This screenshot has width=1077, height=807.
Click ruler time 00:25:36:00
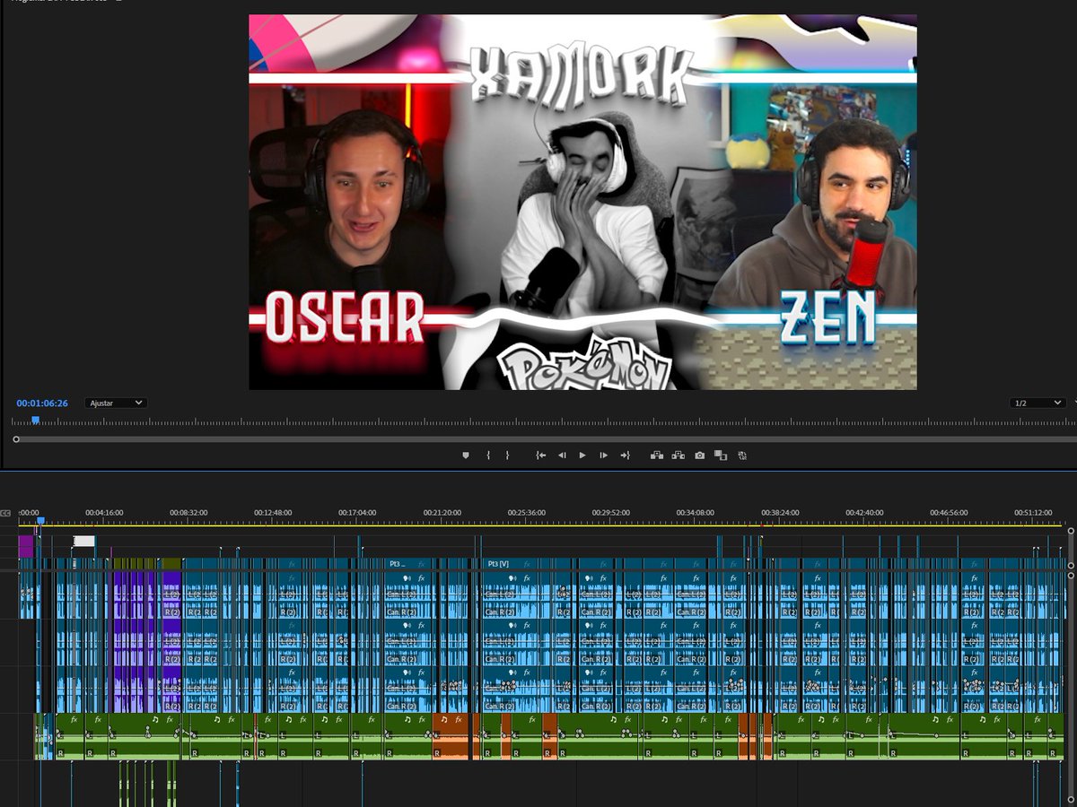(x=527, y=513)
